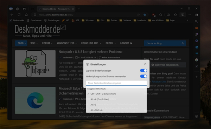The width and height of the screenshot is (211, 129).
Task: Open the red extension icon in toolbar
Action: pos(154,15)
